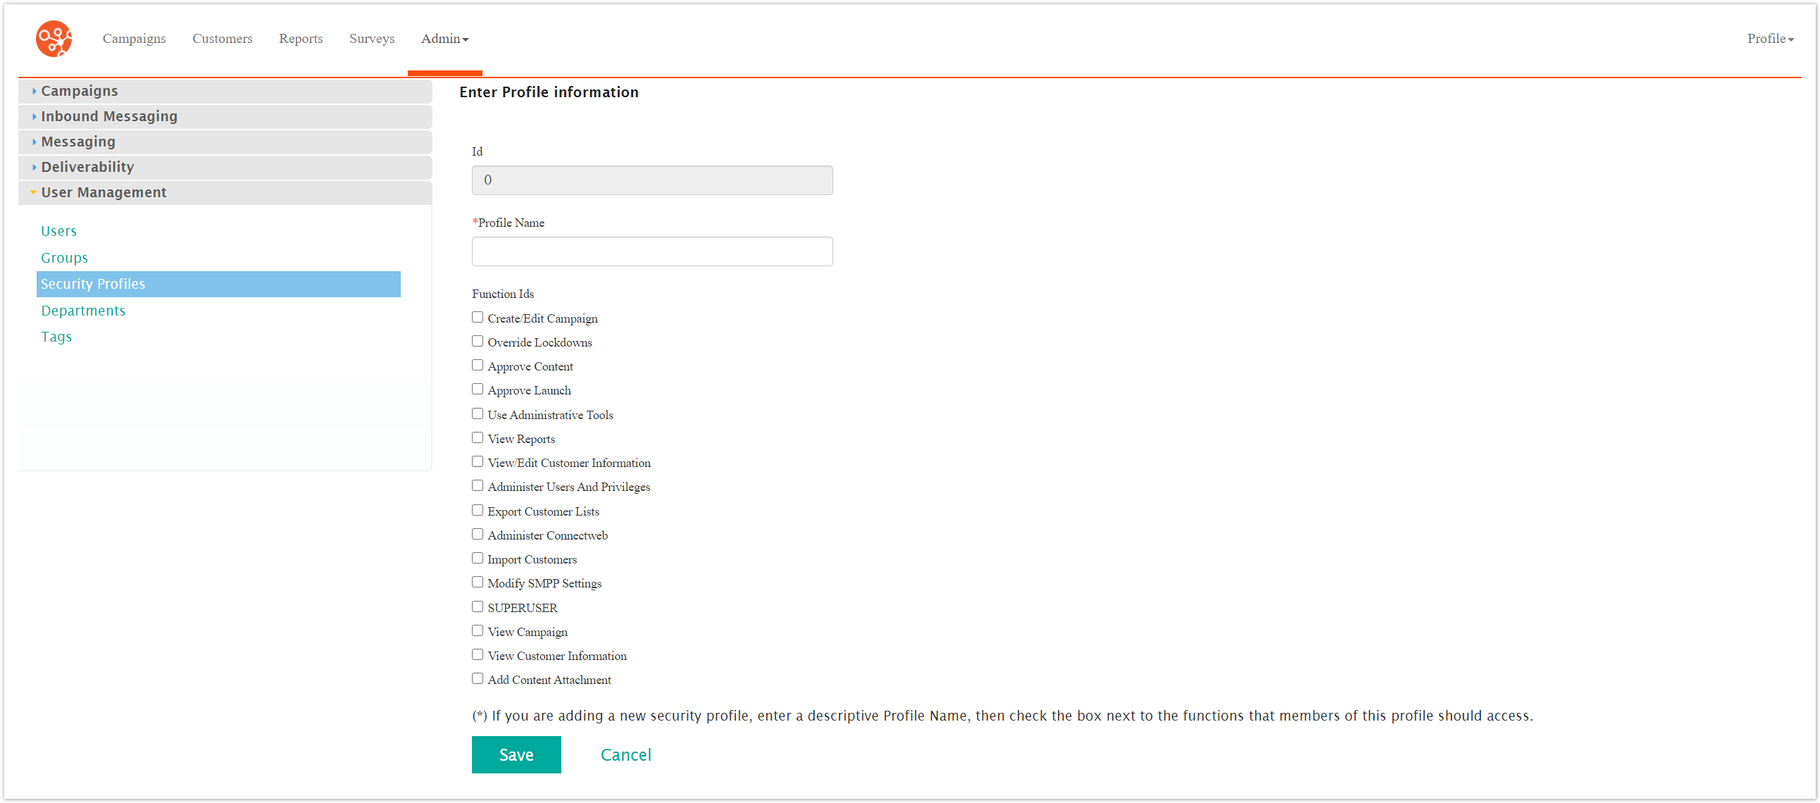Enable the Add Content Attachment checkbox

[x=478, y=679]
